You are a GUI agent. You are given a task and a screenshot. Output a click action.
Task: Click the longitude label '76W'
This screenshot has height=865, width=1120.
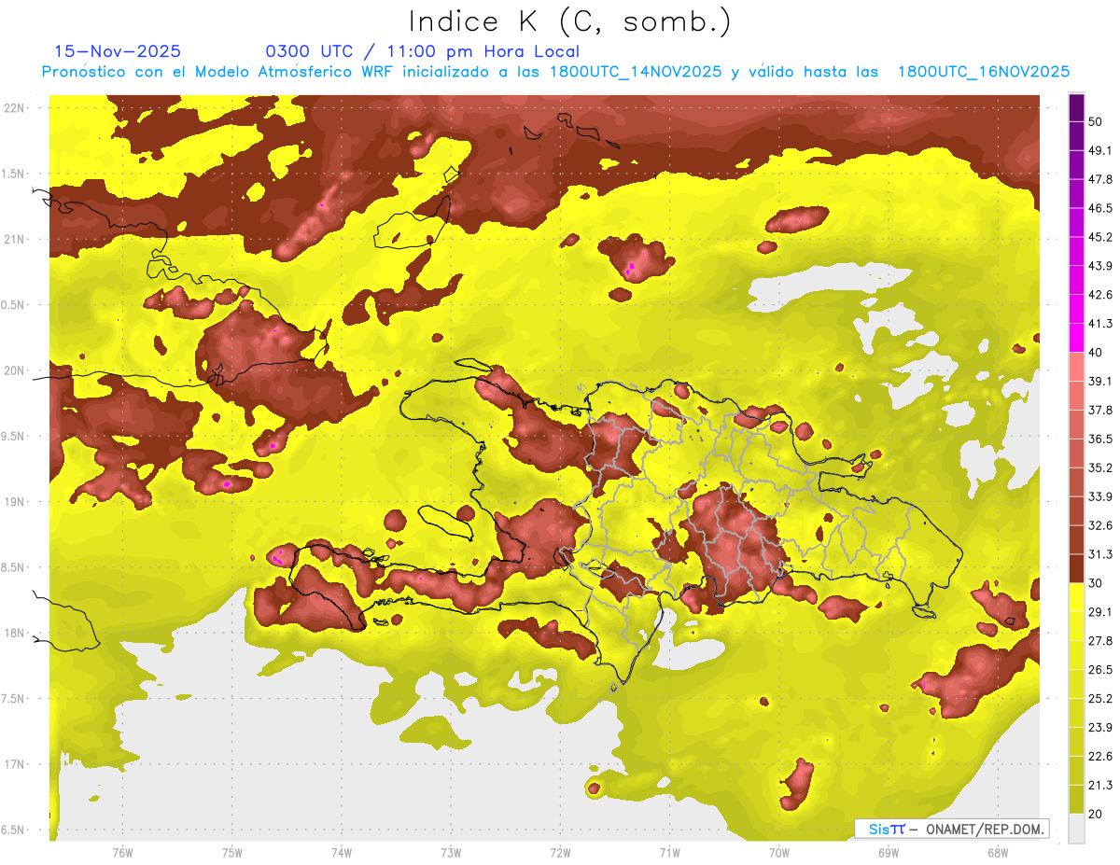(122, 853)
